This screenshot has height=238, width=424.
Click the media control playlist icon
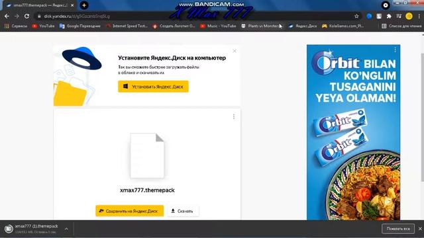399,16
